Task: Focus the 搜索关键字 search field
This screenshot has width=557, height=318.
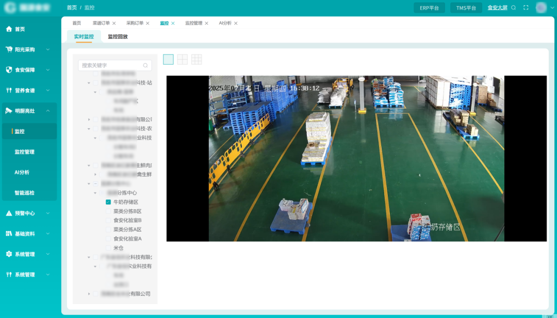Action: point(114,65)
